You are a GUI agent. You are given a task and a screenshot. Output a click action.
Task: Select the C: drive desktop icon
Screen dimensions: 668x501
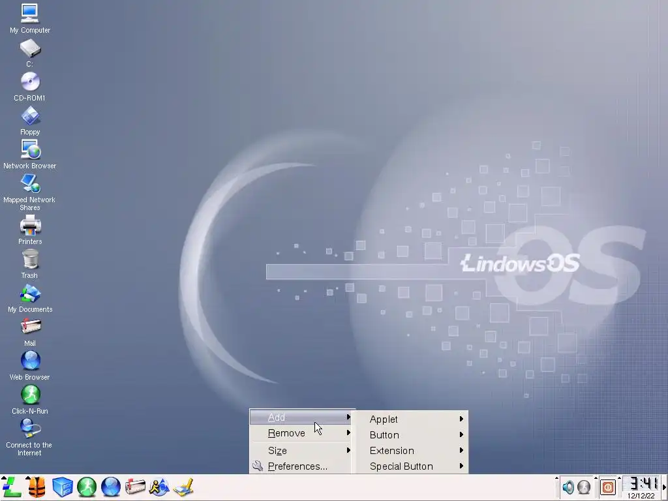click(x=30, y=53)
